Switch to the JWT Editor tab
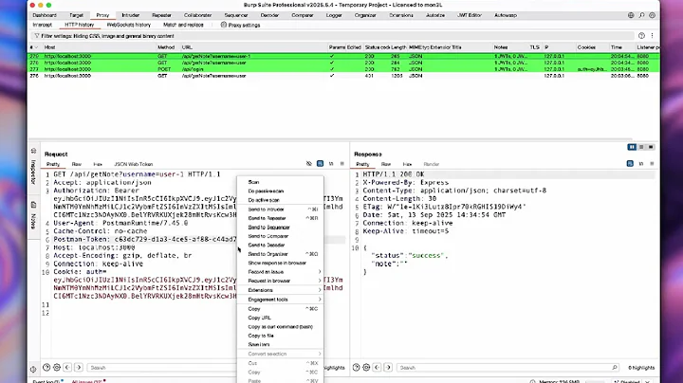This screenshot has height=383, width=683. coord(470,15)
